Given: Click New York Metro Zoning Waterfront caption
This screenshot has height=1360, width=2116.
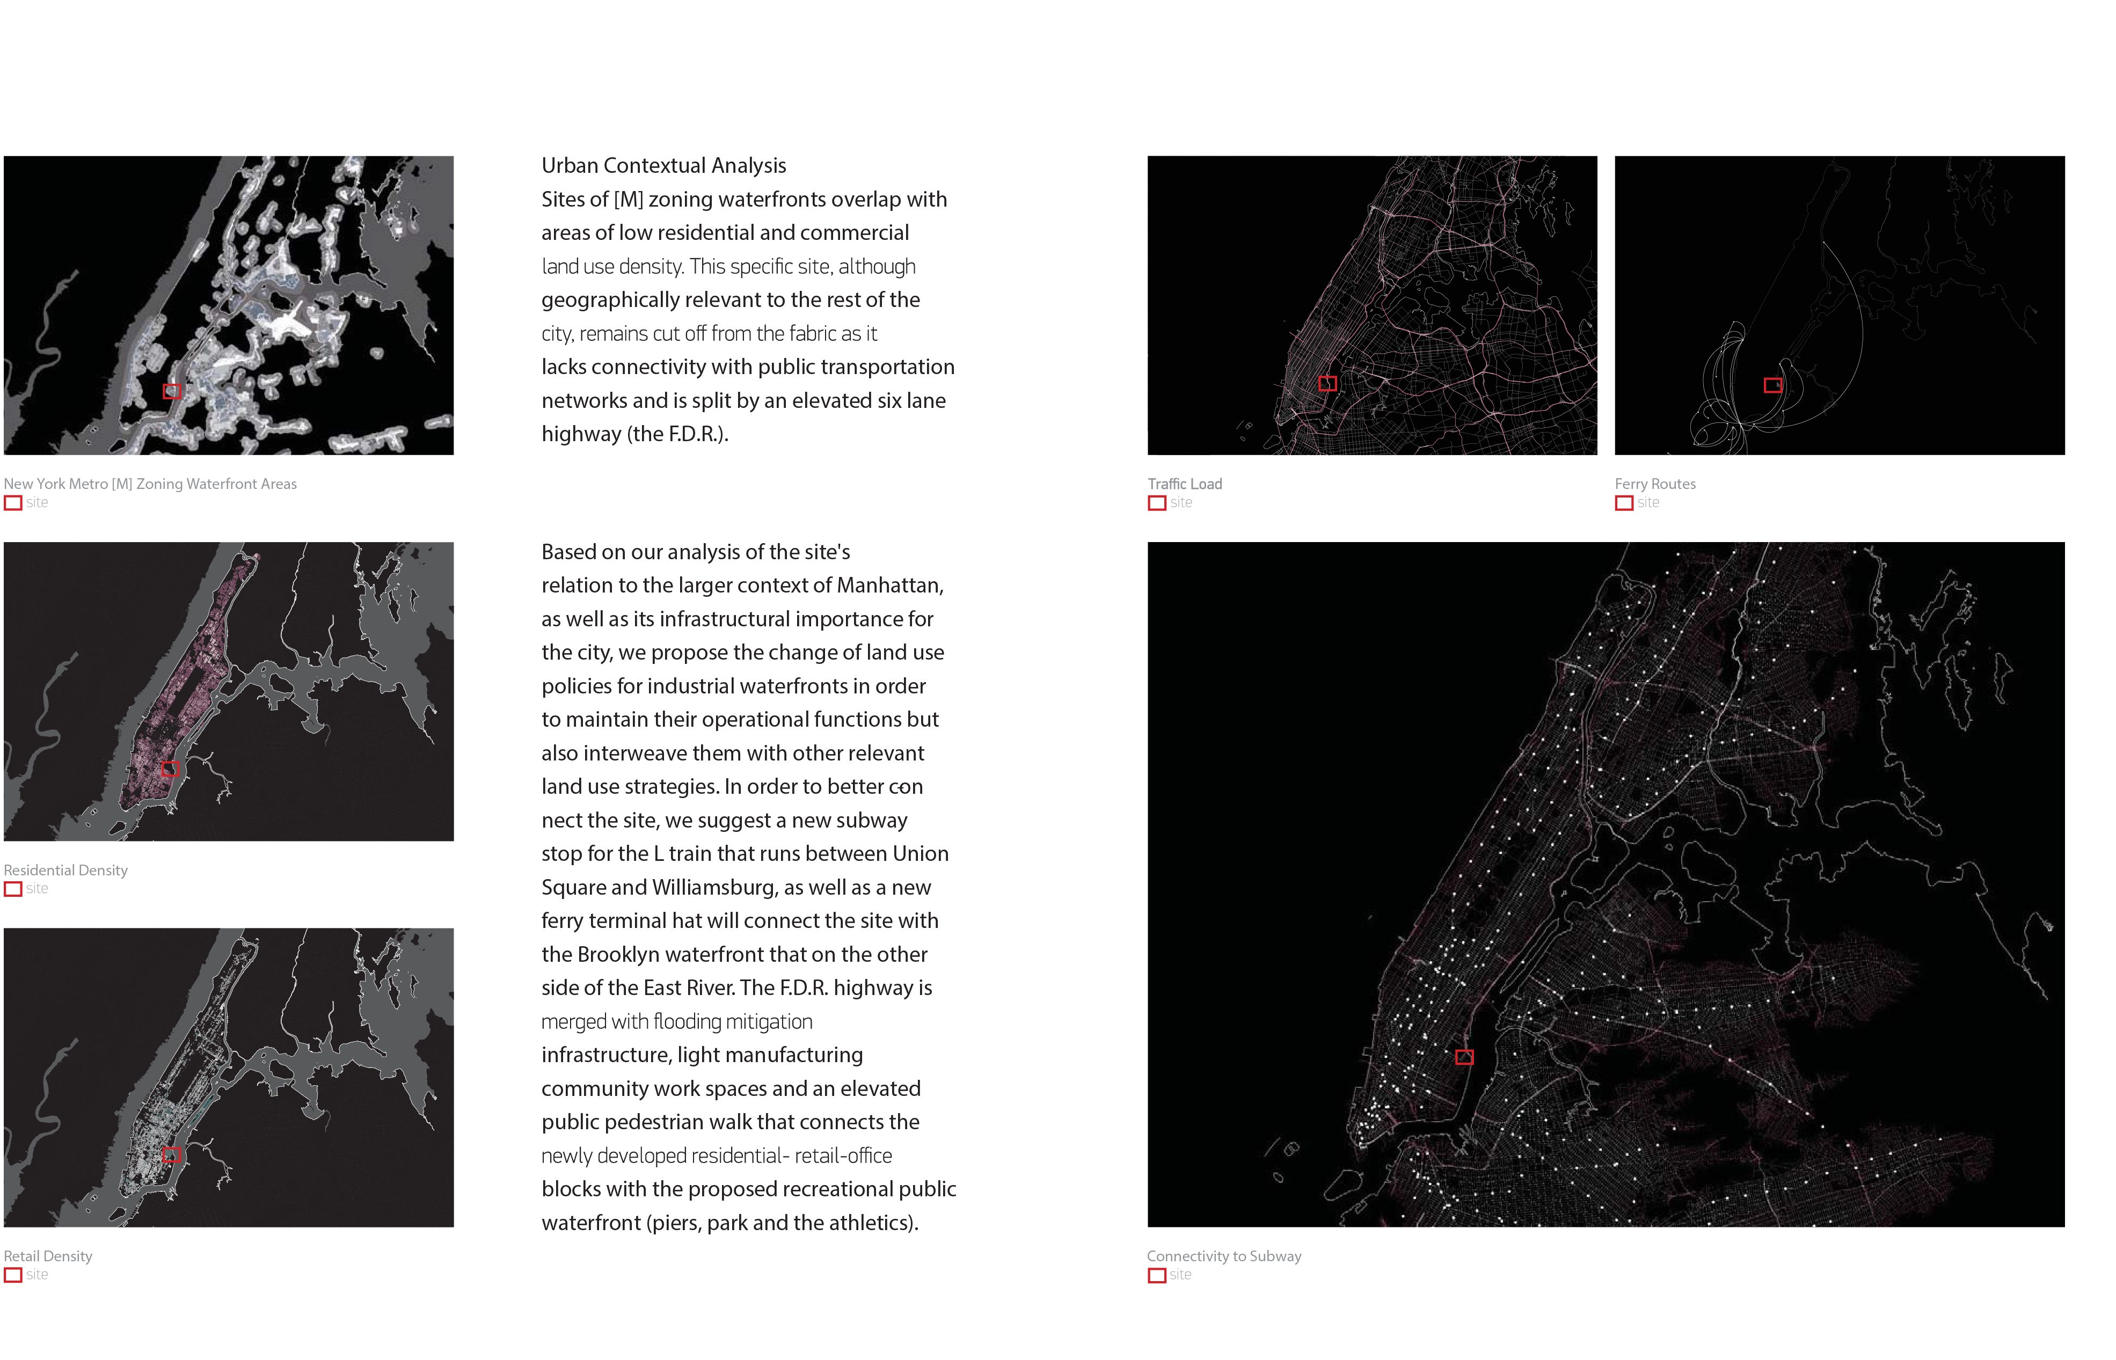Looking at the screenshot, I should click(150, 484).
